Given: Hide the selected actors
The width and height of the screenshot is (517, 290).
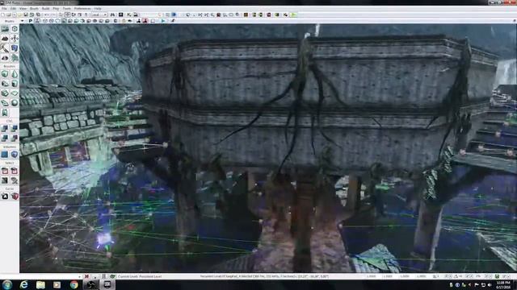Looking at the screenshot, I should (x=15, y=171).
